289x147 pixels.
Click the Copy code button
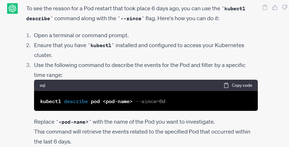(x=238, y=85)
